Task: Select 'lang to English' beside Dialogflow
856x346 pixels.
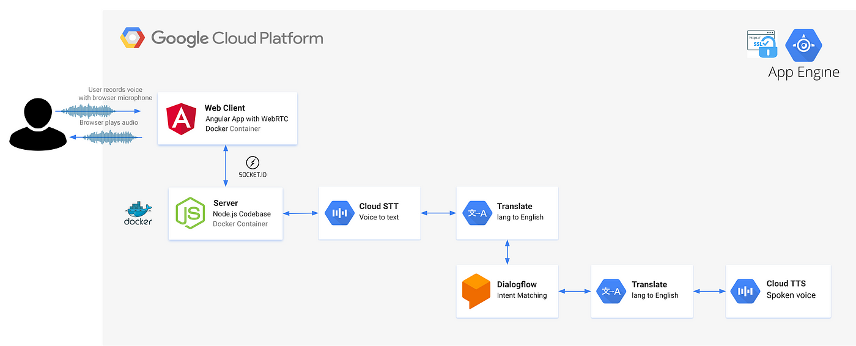Action: point(655,295)
